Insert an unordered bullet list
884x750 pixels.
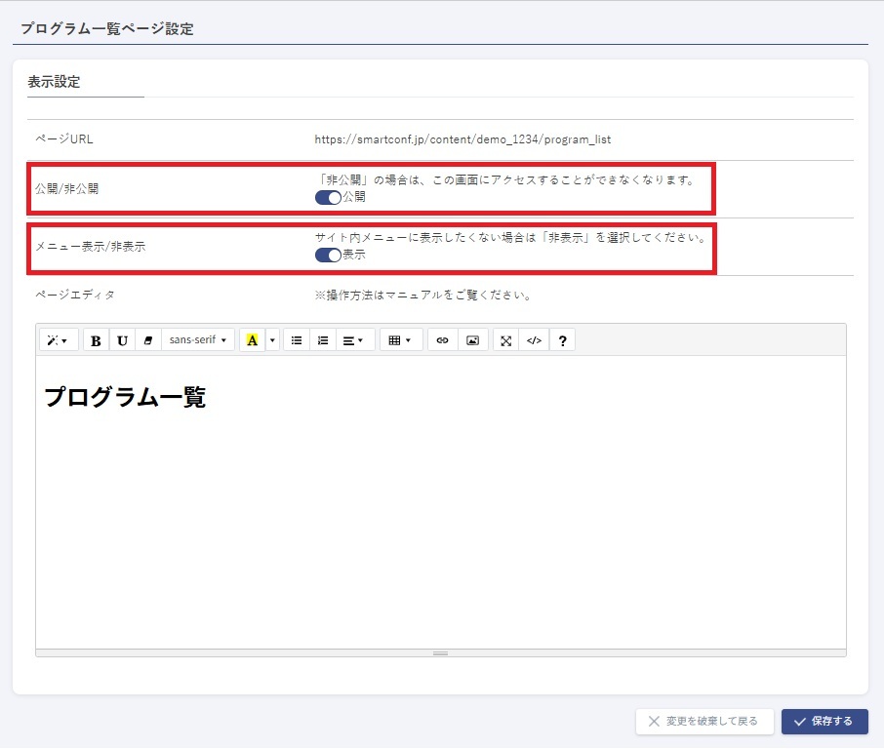(297, 340)
